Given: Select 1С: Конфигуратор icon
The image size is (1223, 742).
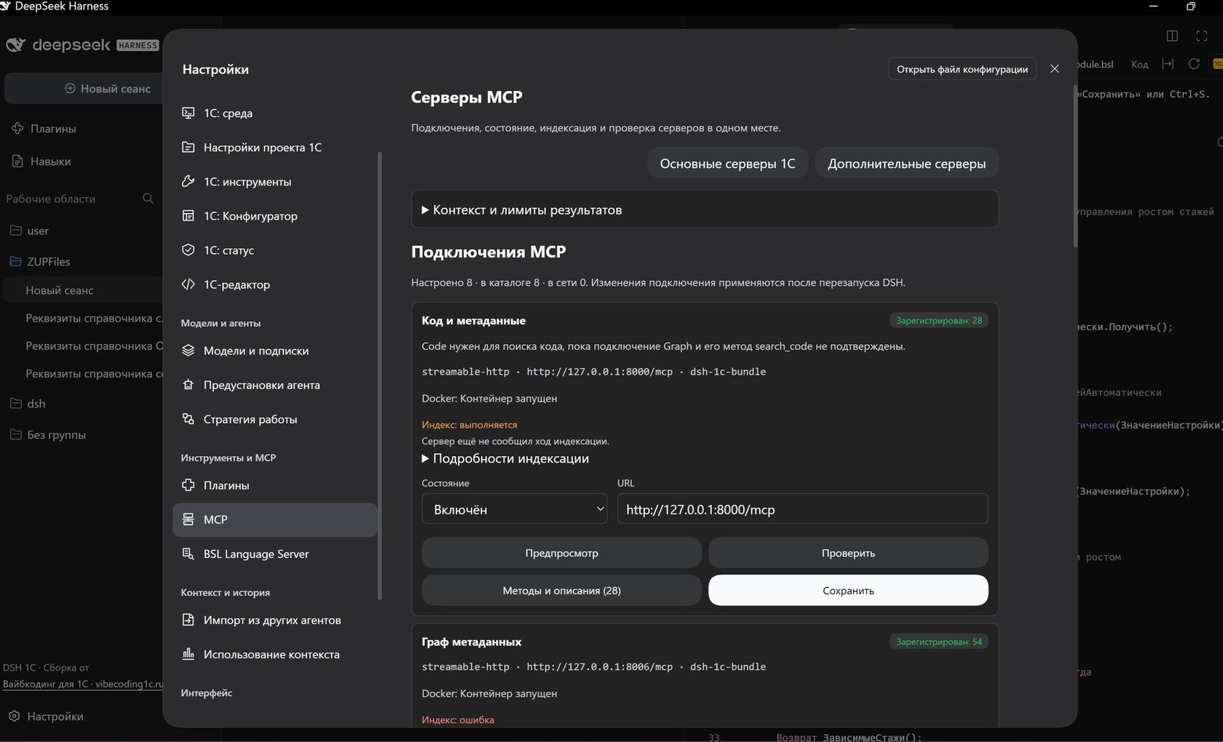Looking at the screenshot, I should click(x=188, y=215).
